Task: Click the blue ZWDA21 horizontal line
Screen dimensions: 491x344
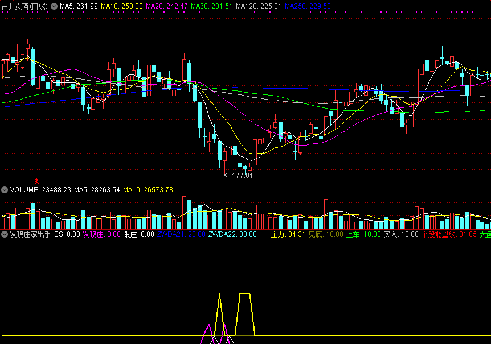Action: pyautogui.click(x=247, y=325)
